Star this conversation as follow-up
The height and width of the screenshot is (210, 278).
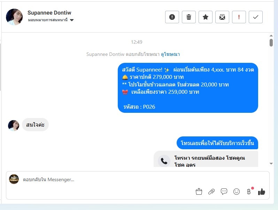206,17
